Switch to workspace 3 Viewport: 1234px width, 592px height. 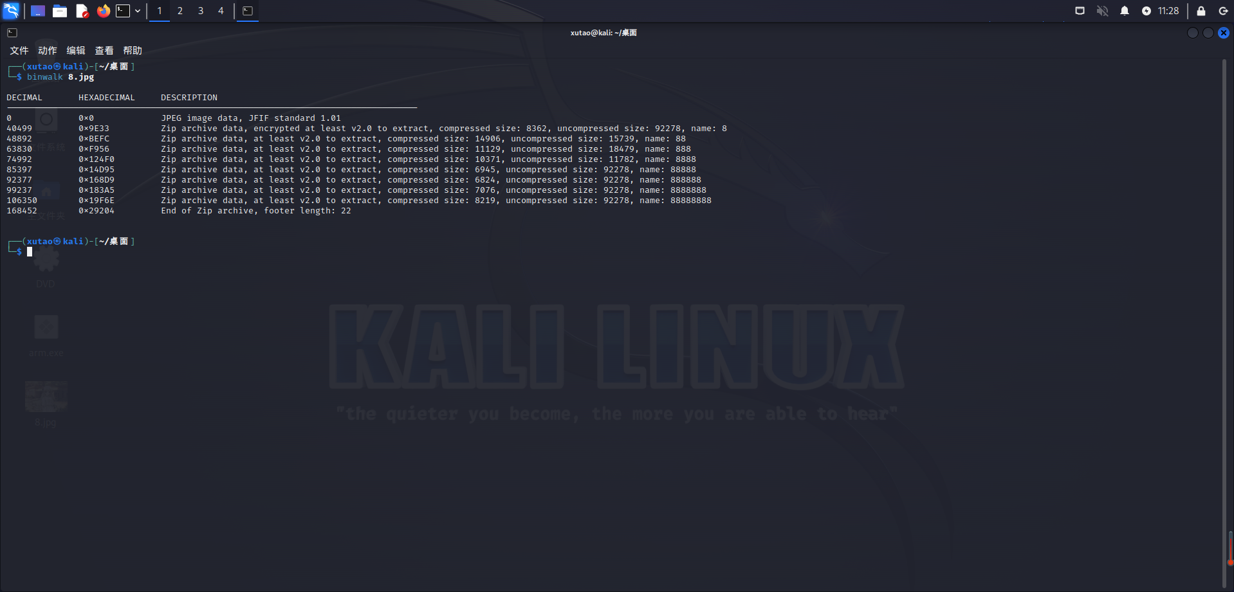tap(201, 11)
